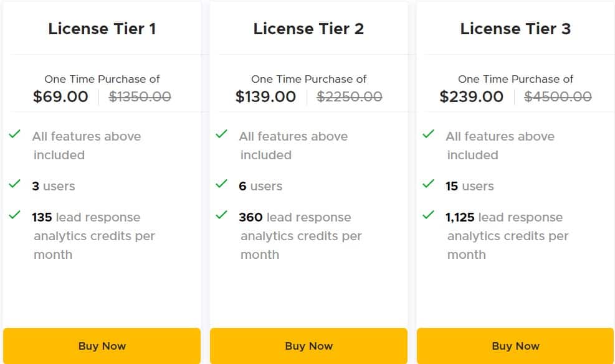Click the Buy Now button for License Tier 2
Image resolution: width=615 pixels, height=364 pixels.
[x=308, y=345]
